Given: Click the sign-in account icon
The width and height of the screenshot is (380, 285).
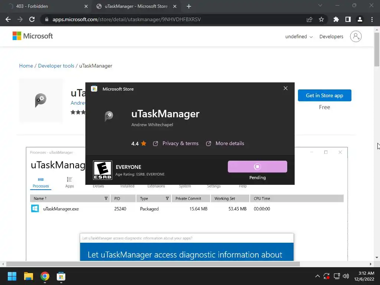Looking at the screenshot, I should coord(356,36).
